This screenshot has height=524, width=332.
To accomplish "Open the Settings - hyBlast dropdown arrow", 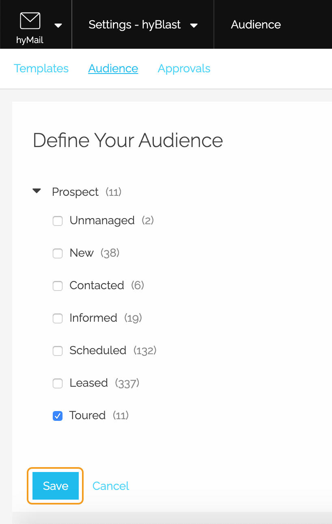I will point(194,26).
